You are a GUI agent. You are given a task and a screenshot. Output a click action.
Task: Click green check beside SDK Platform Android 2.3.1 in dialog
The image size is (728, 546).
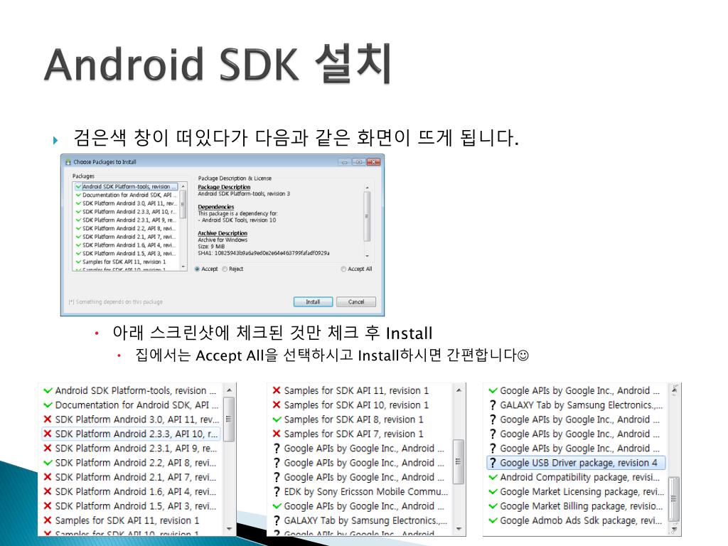point(78,220)
